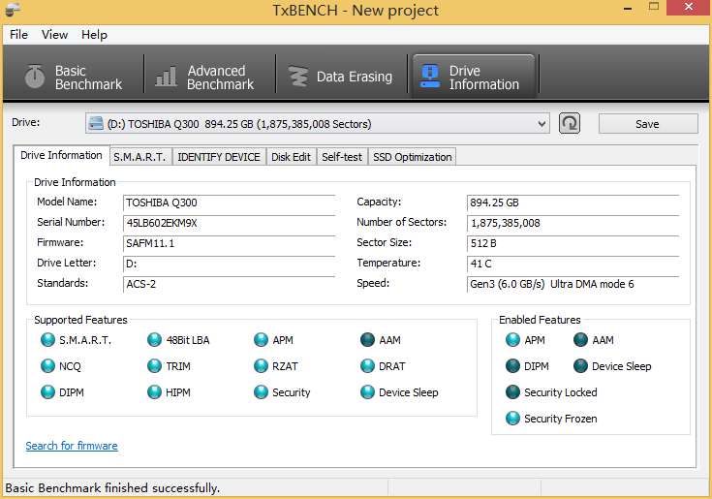Click the Security Locked indicator
712x499 pixels.
(512, 392)
